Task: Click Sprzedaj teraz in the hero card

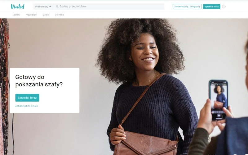Action: (x=27, y=98)
